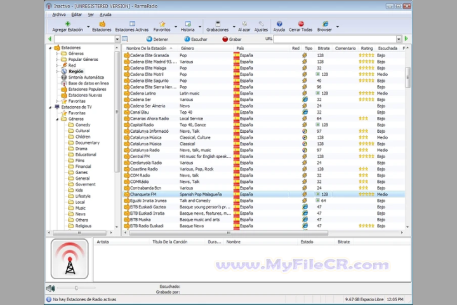
Task: Click Cerrar Todas red icon
Action: click(x=301, y=24)
